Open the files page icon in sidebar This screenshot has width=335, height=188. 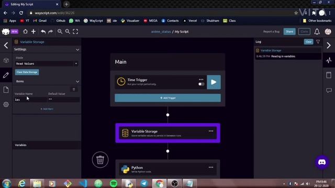[6, 90]
